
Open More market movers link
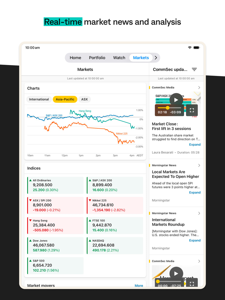(x=139, y=286)
